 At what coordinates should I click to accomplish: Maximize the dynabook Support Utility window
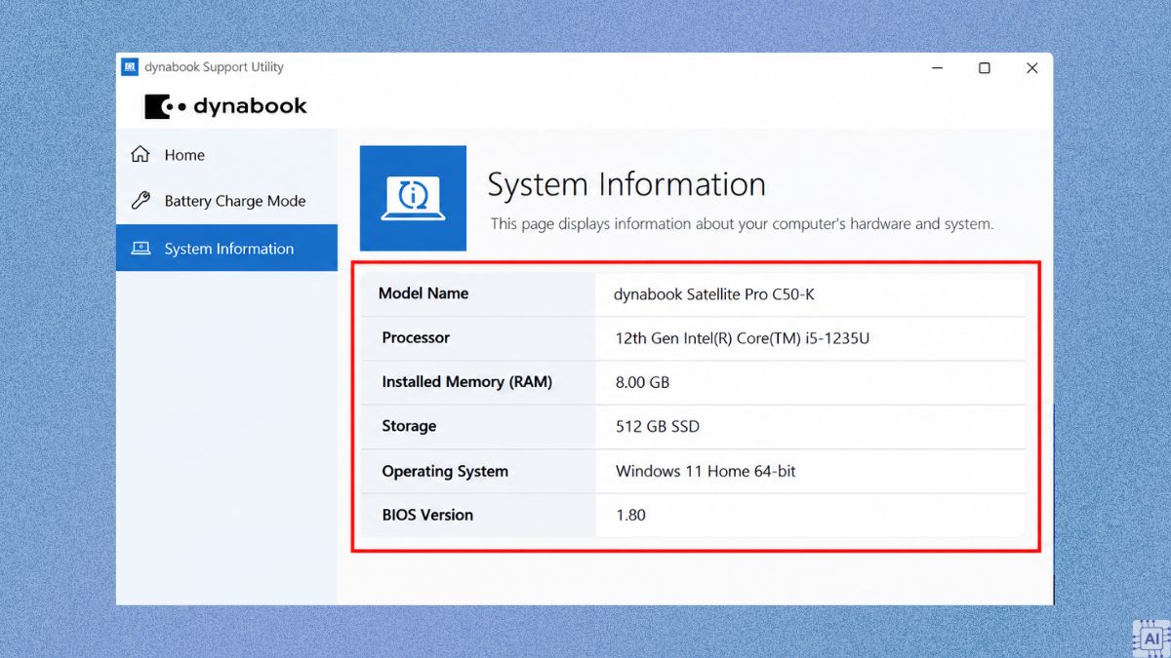pyautogui.click(x=985, y=68)
